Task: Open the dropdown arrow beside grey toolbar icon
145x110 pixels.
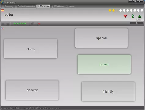Action: 35,24
